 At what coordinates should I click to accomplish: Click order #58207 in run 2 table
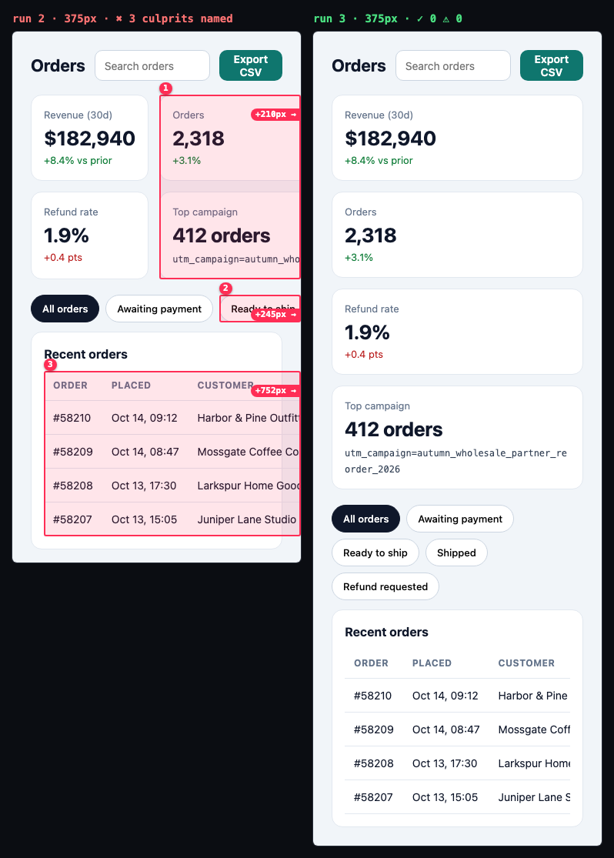tap(72, 519)
